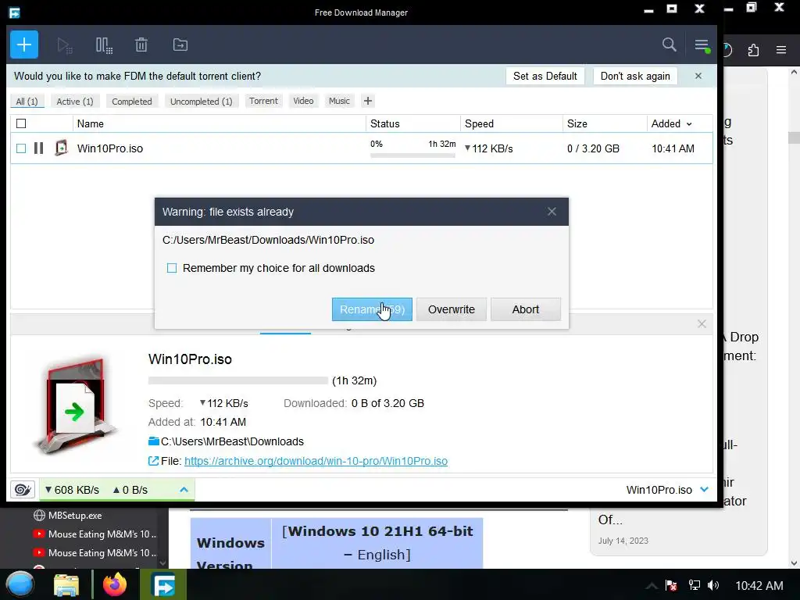
Task: Click the Rename button in the warning dialog
Action: (x=372, y=309)
